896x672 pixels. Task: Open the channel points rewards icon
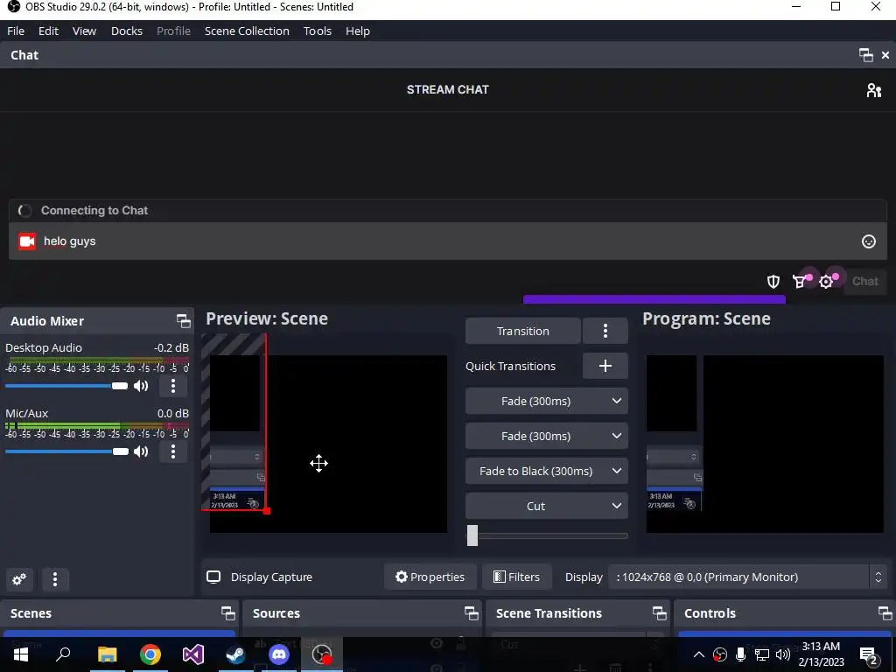pyautogui.click(x=800, y=281)
